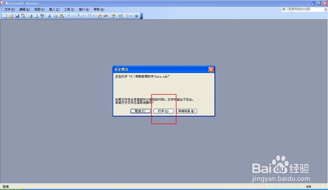Click the Code toolbar icon

[100, 16]
